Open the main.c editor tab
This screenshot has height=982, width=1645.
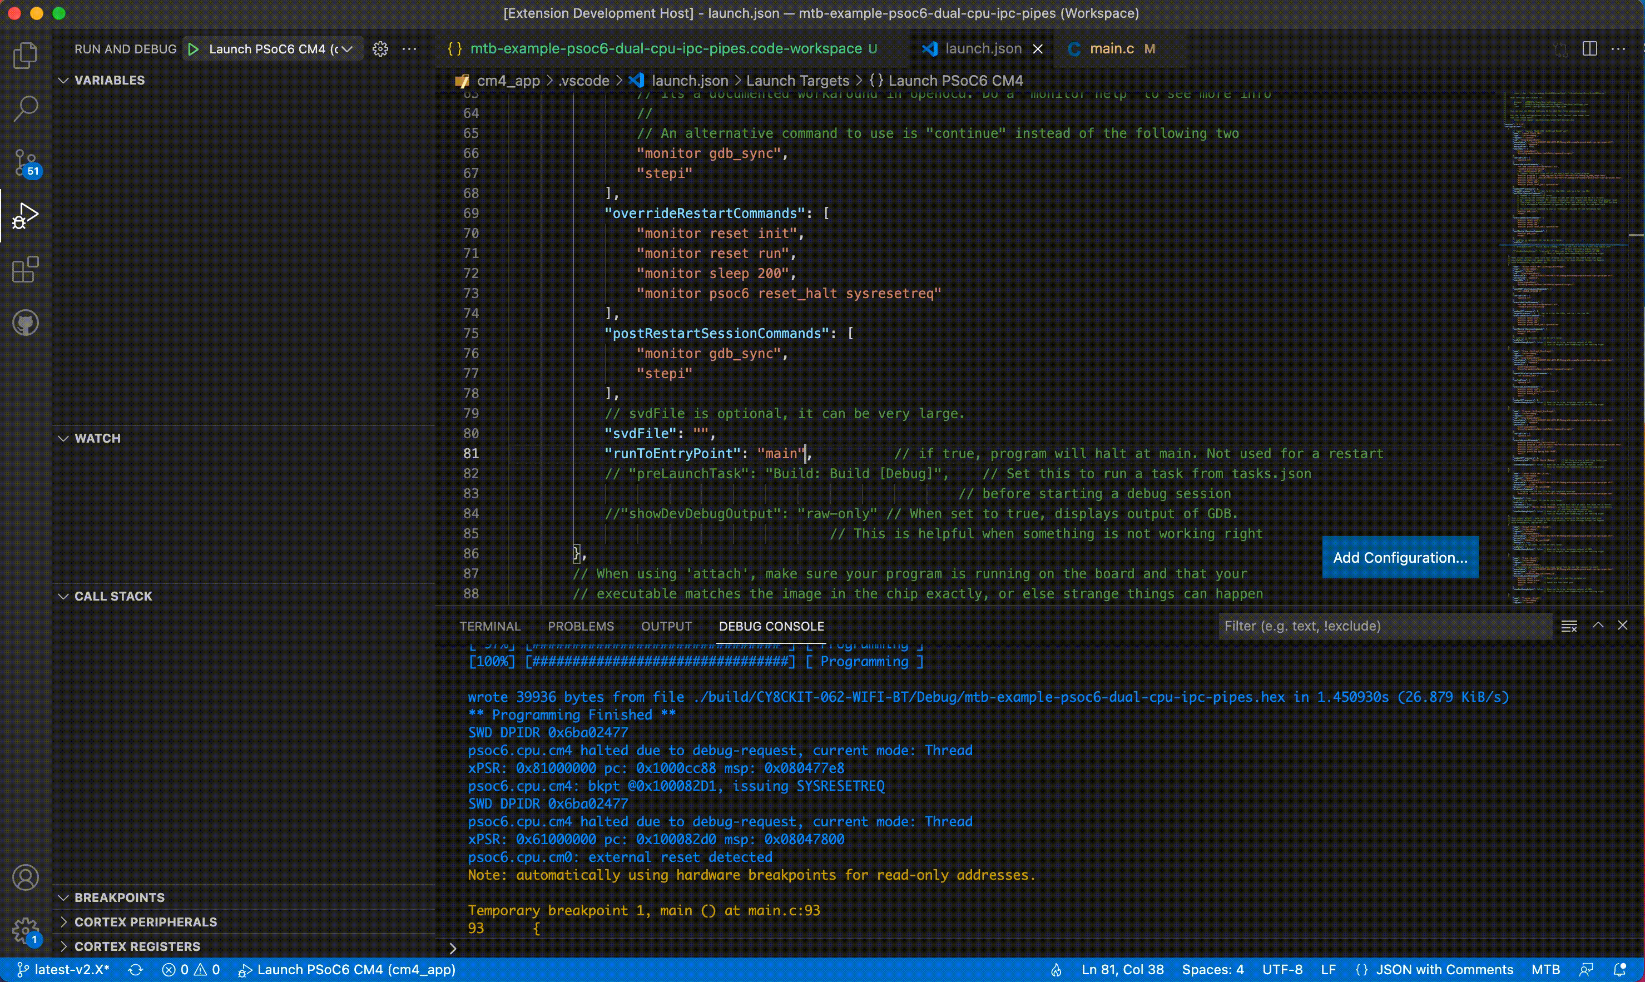1111,49
